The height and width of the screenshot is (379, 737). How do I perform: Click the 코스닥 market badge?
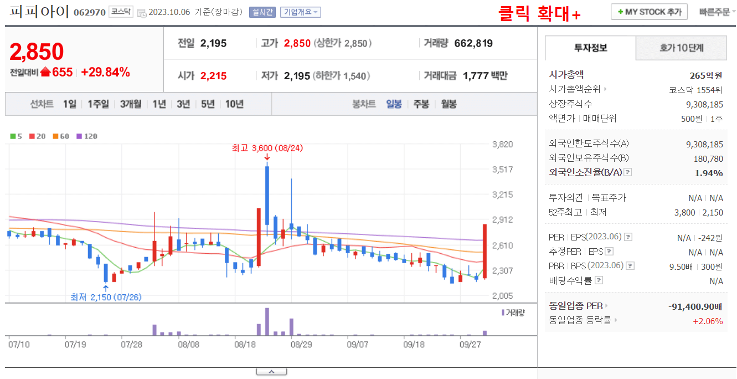tap(121, 12)
